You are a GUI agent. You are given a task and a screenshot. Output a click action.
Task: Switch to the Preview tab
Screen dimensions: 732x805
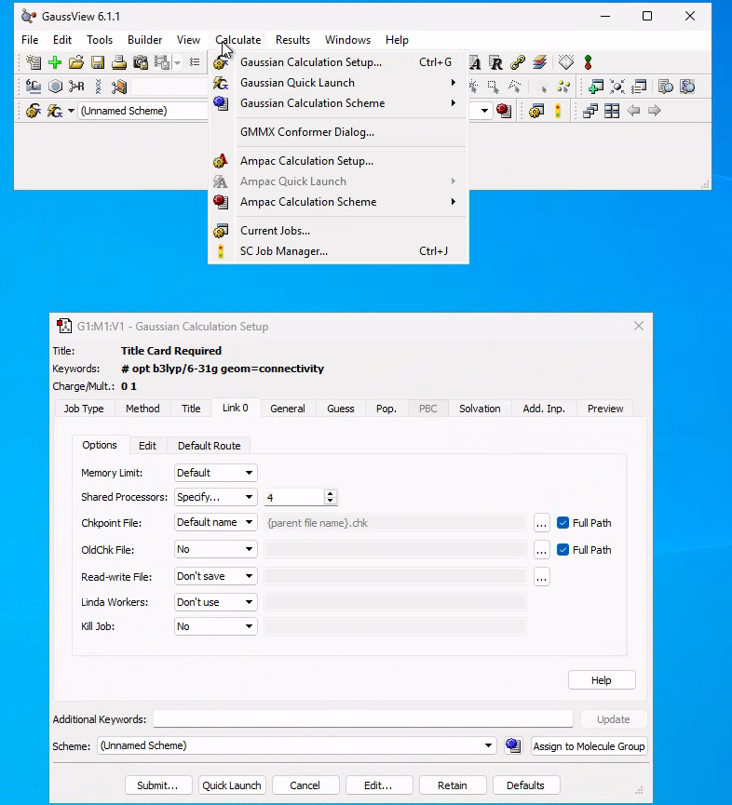(x=605, y=409)
